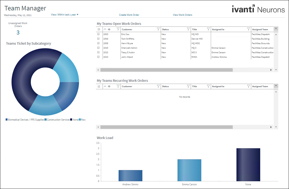
Task: Open the dropdown above the recurring work orders scrollbar
Action: point(276,86)
